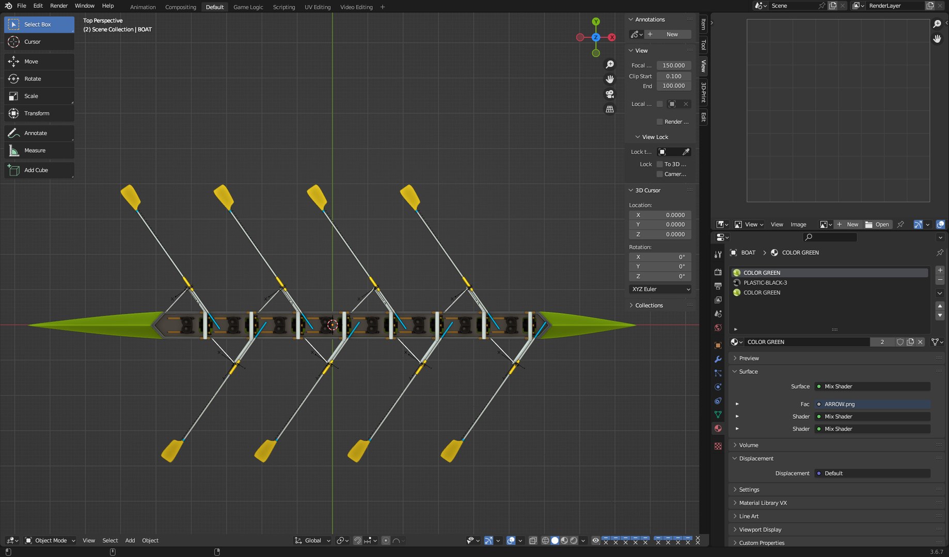Viewport: 949px width, 557px height.
Task: Open Object Data properties green triangle tab
Action: (718, 415)
